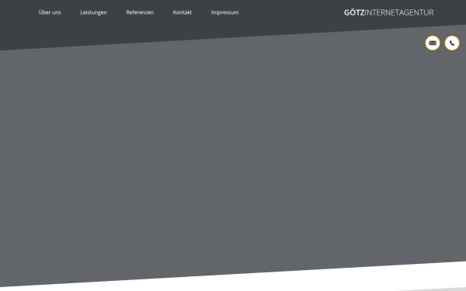Viewport: 466px width, 291px height.
Task: Click the GÖTZ INTERNETAGENTUR logo
Action: (389, 12)
